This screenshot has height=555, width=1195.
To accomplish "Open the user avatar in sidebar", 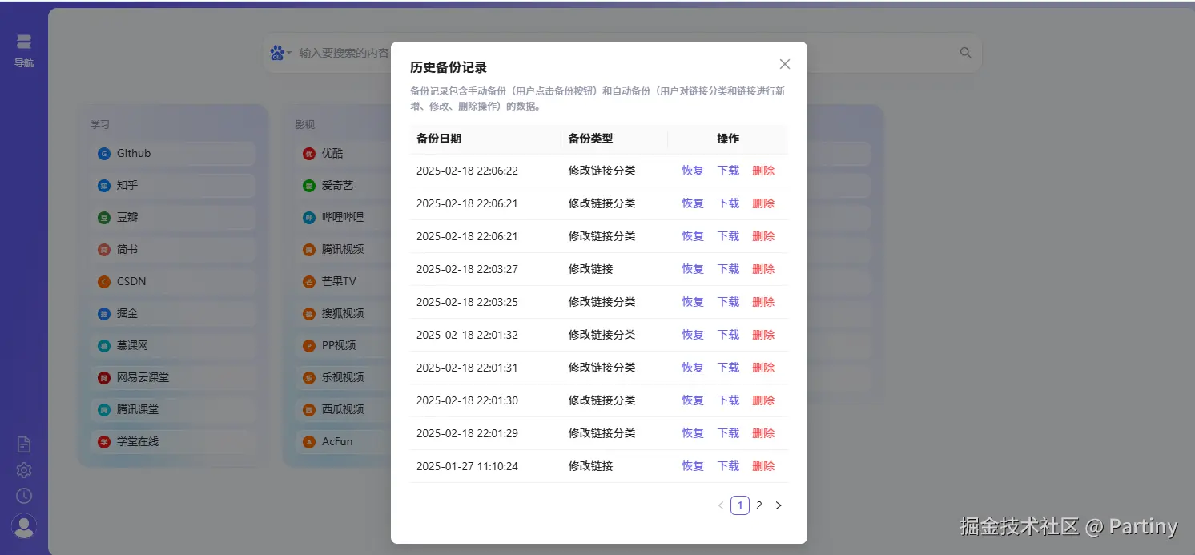I will coord(23,525).
